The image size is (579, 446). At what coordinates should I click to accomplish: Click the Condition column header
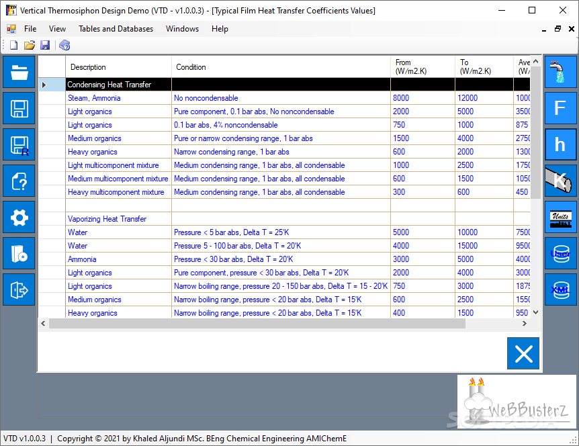click(281, 66)
